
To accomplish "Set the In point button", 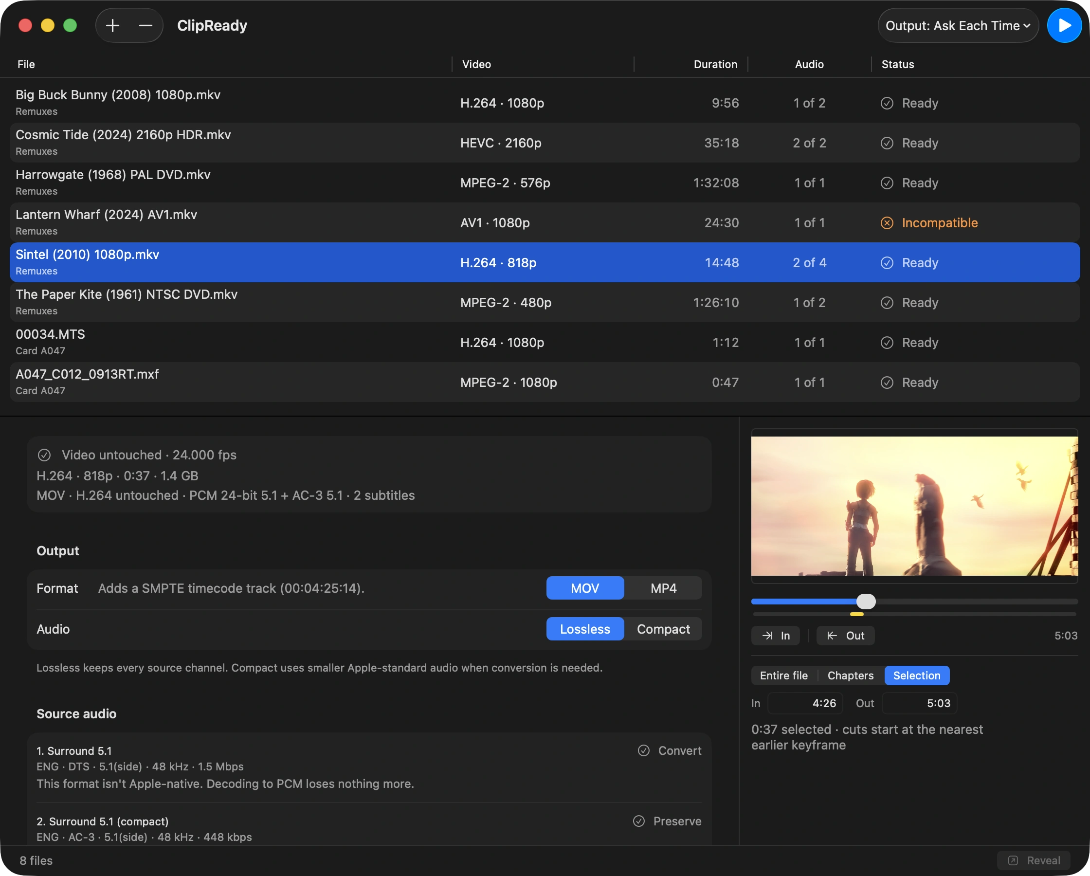I will pyautogui.click(x=776, y=636).
